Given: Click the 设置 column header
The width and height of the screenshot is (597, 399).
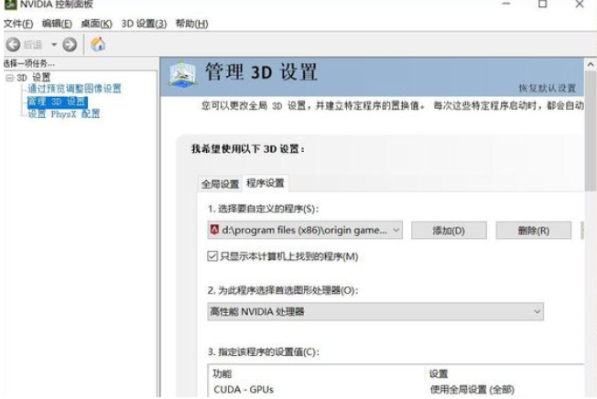Looking at the screenshot, I should 439,374.
